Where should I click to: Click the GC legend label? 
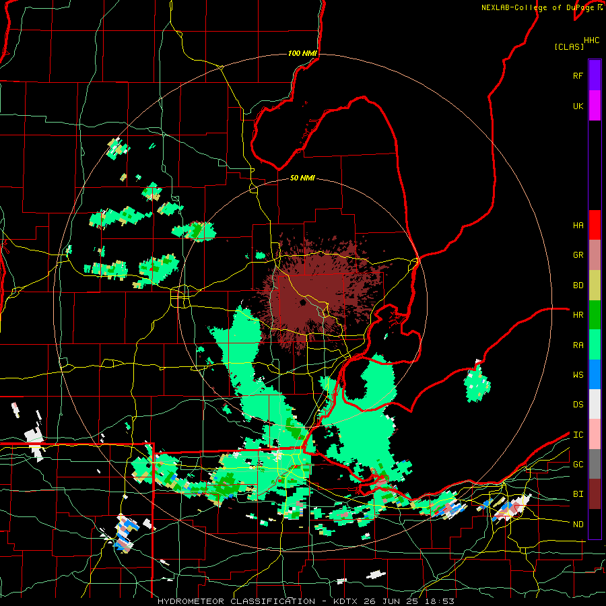click(578, 465)
